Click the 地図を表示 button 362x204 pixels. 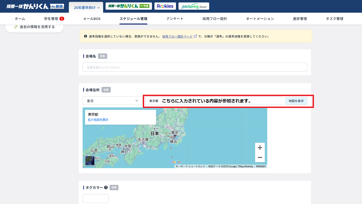click(296, 101)
